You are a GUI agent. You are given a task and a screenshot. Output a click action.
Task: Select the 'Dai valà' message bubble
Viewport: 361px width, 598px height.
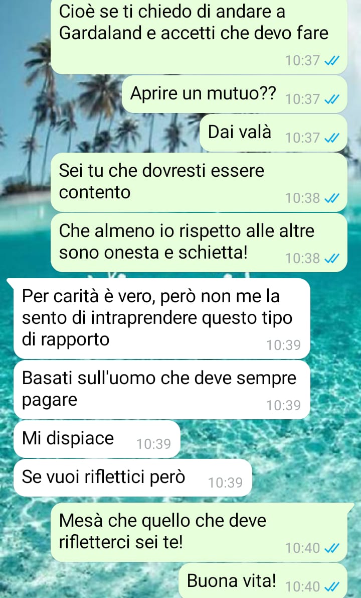[273, 133]
